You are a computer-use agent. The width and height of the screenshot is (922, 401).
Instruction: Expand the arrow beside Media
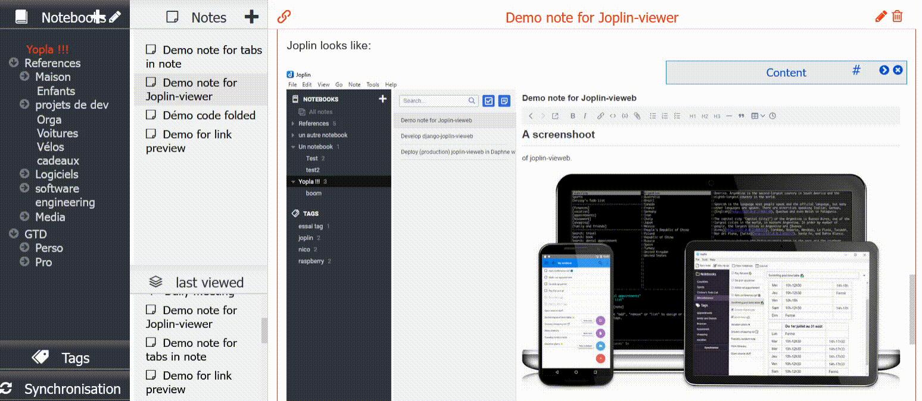(x=24, y=216)
